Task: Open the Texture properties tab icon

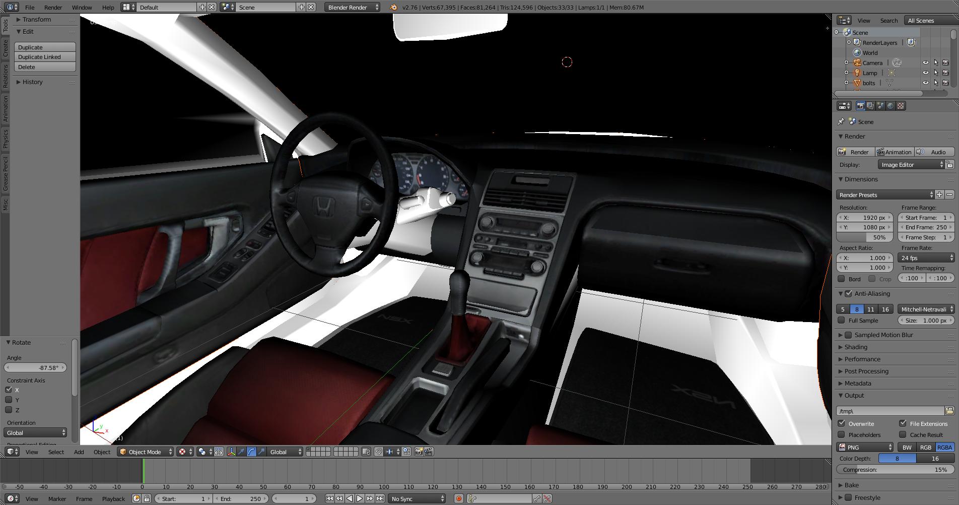Action: click(901, 106)
